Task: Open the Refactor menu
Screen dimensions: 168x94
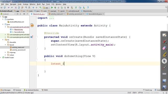Action: pyautogui.click(x=33, y=4)
